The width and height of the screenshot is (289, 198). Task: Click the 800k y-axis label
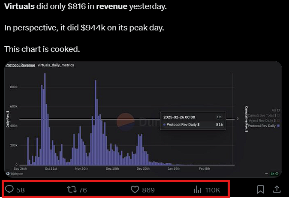point(14,87)
